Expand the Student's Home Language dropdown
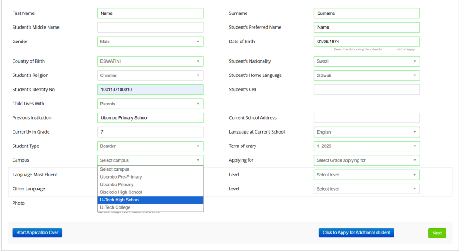Image resolution: width=459 pixels, height=251 pixels. tap(367, 75)
